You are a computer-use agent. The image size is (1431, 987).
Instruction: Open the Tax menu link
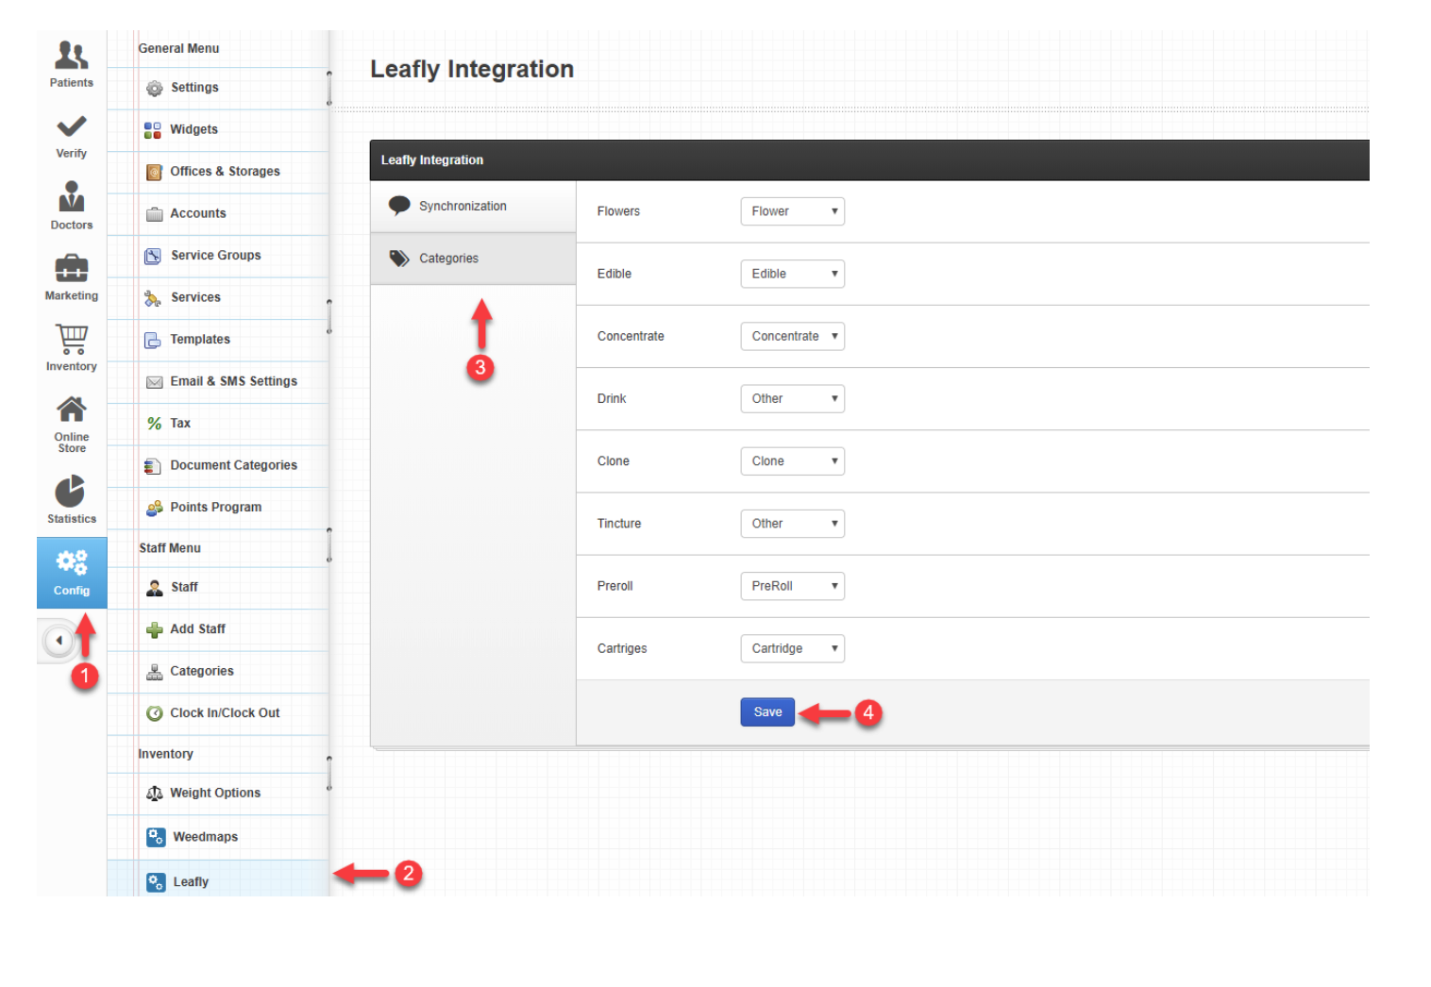180,423
